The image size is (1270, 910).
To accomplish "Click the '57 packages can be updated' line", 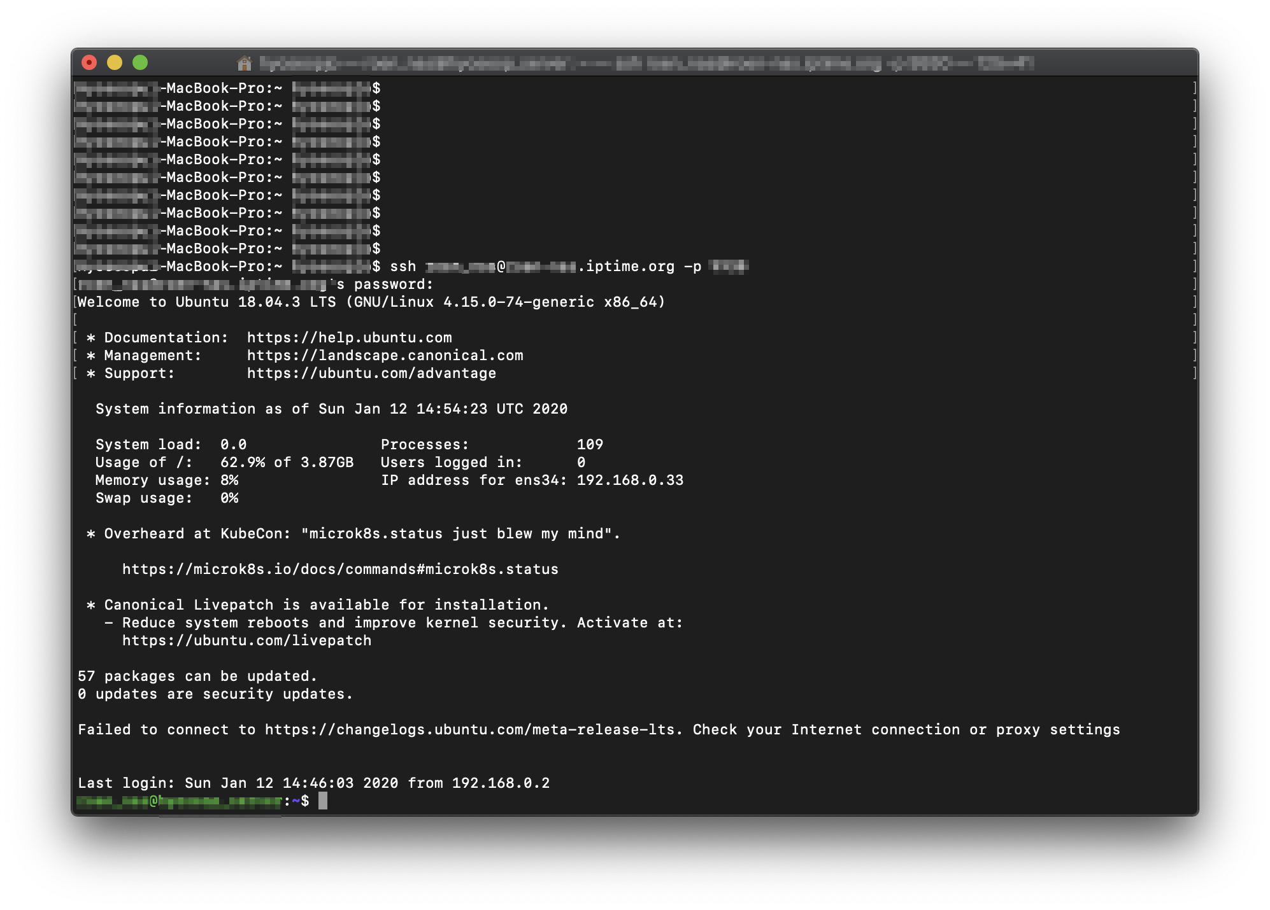I will (x=197, y=676).
